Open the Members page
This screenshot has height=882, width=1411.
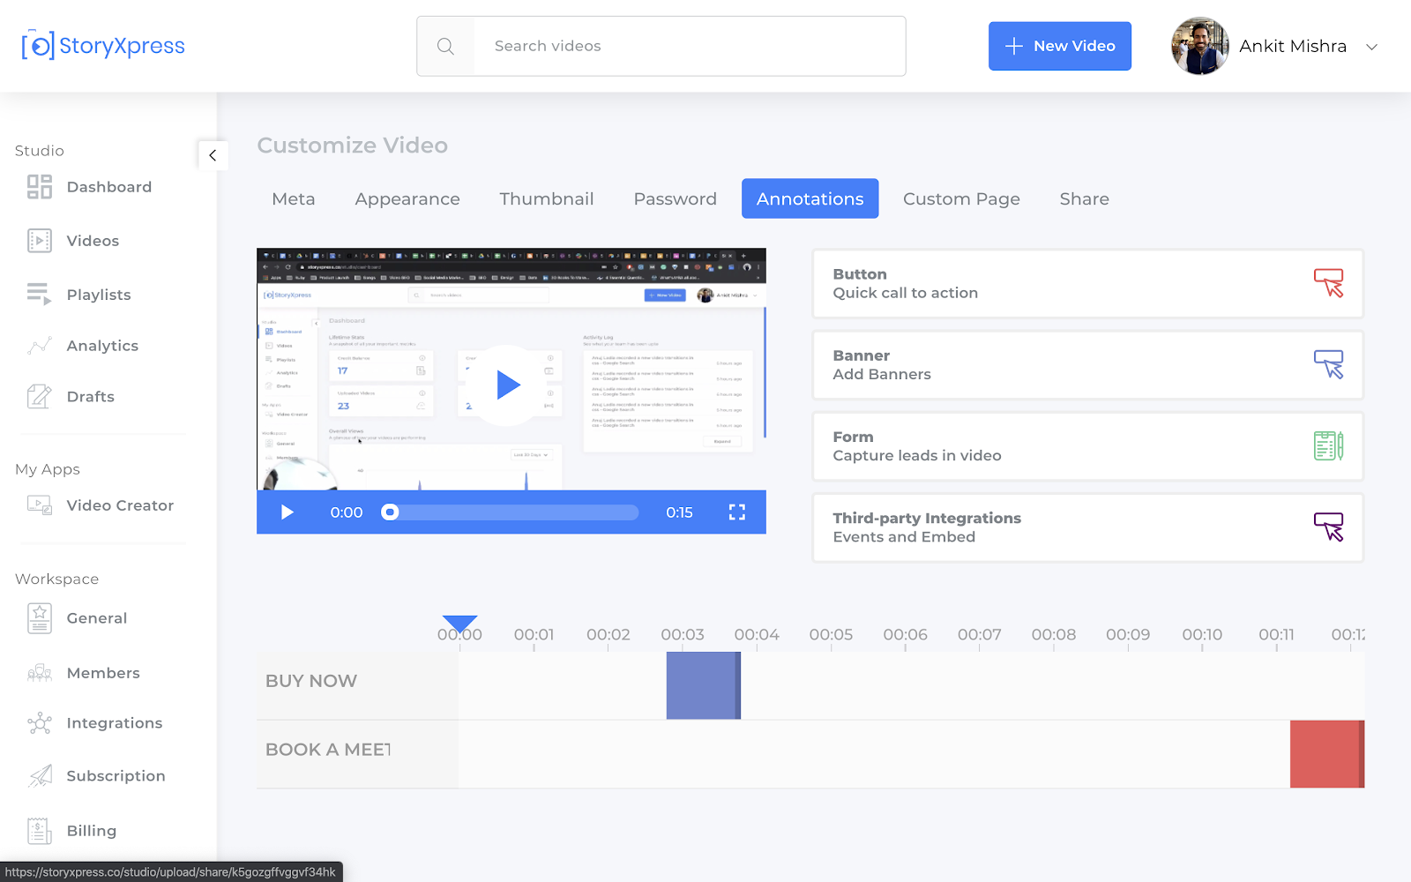coord(103,673)
